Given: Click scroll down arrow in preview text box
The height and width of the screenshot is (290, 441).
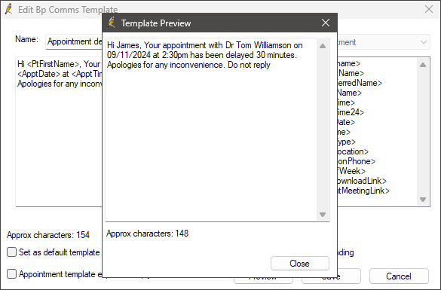Looking at the screenshot, I should [323, 215].
